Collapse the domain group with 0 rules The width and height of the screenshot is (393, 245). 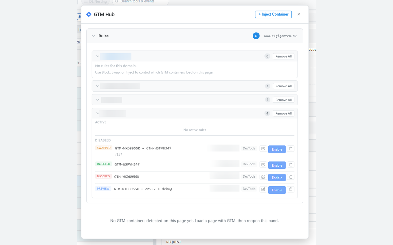(x=98, y=56)
